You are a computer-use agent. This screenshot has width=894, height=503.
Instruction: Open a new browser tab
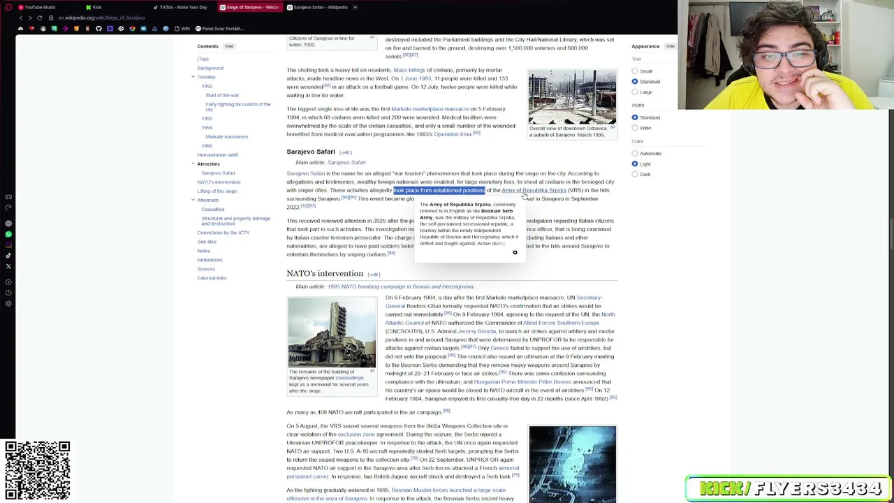click(356, 7)
